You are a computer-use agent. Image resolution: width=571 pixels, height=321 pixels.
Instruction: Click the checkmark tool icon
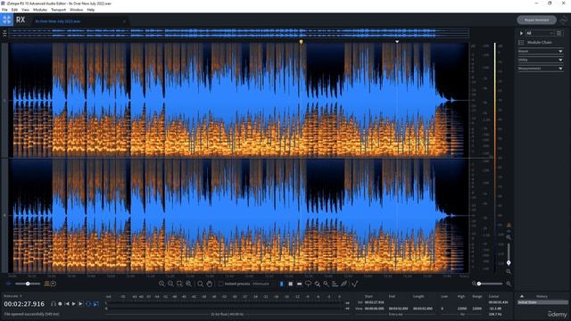pos(355,284)
